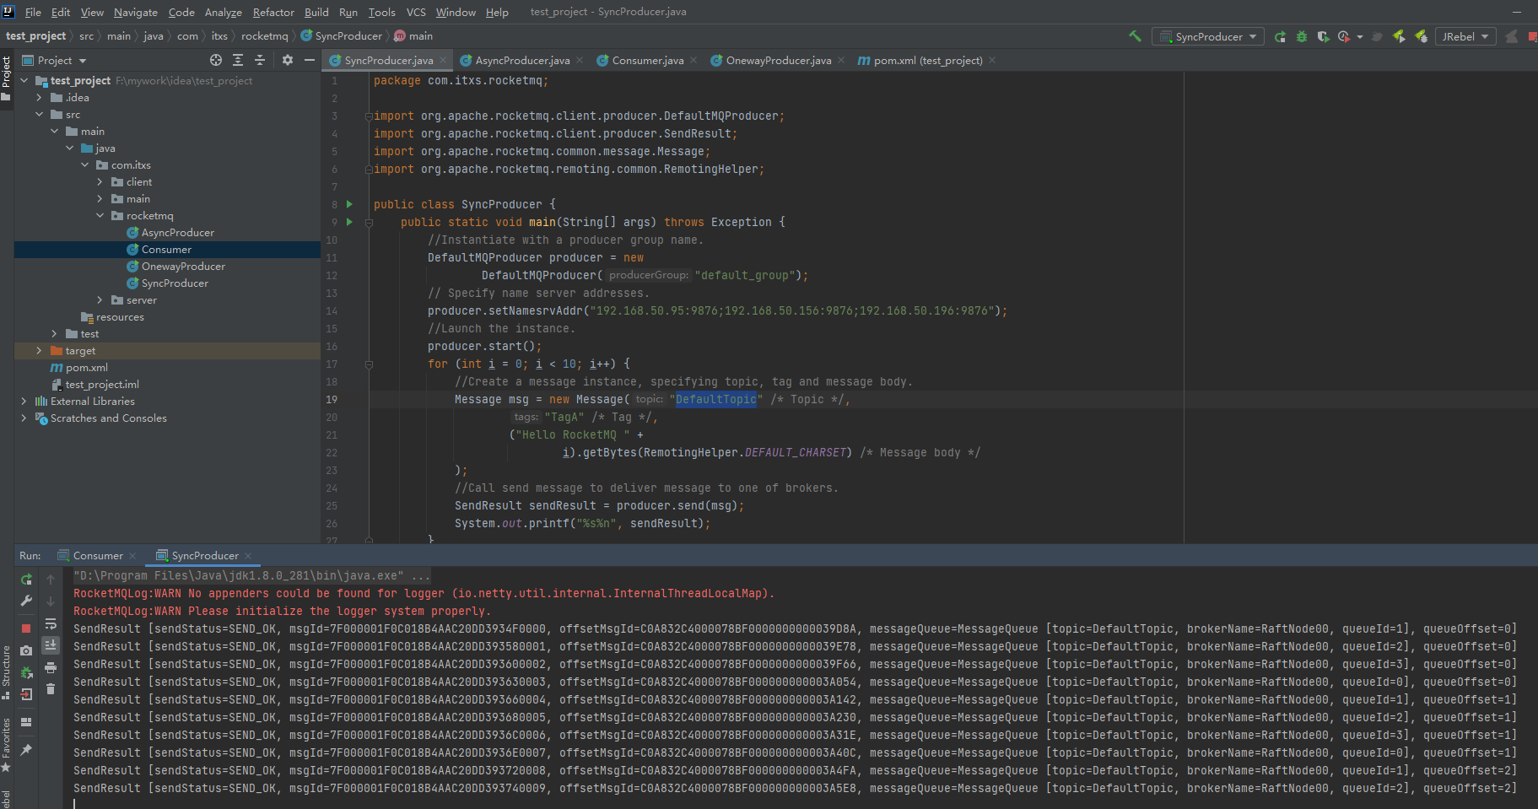
Task: Open the dropdown arrow next to profiler icon
Action: [1360, 36]
